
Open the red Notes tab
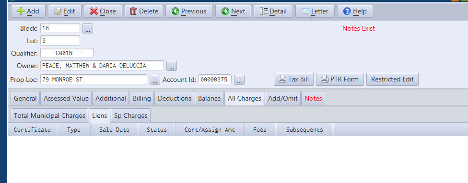314,98
